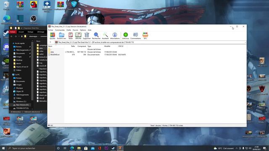Click the Antivirus green icon

coord(126,36)
